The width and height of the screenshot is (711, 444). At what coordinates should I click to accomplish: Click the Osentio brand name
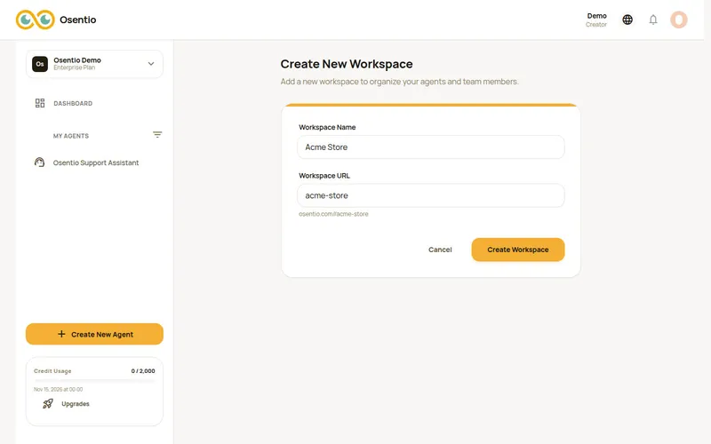click(x=78, y=20)
